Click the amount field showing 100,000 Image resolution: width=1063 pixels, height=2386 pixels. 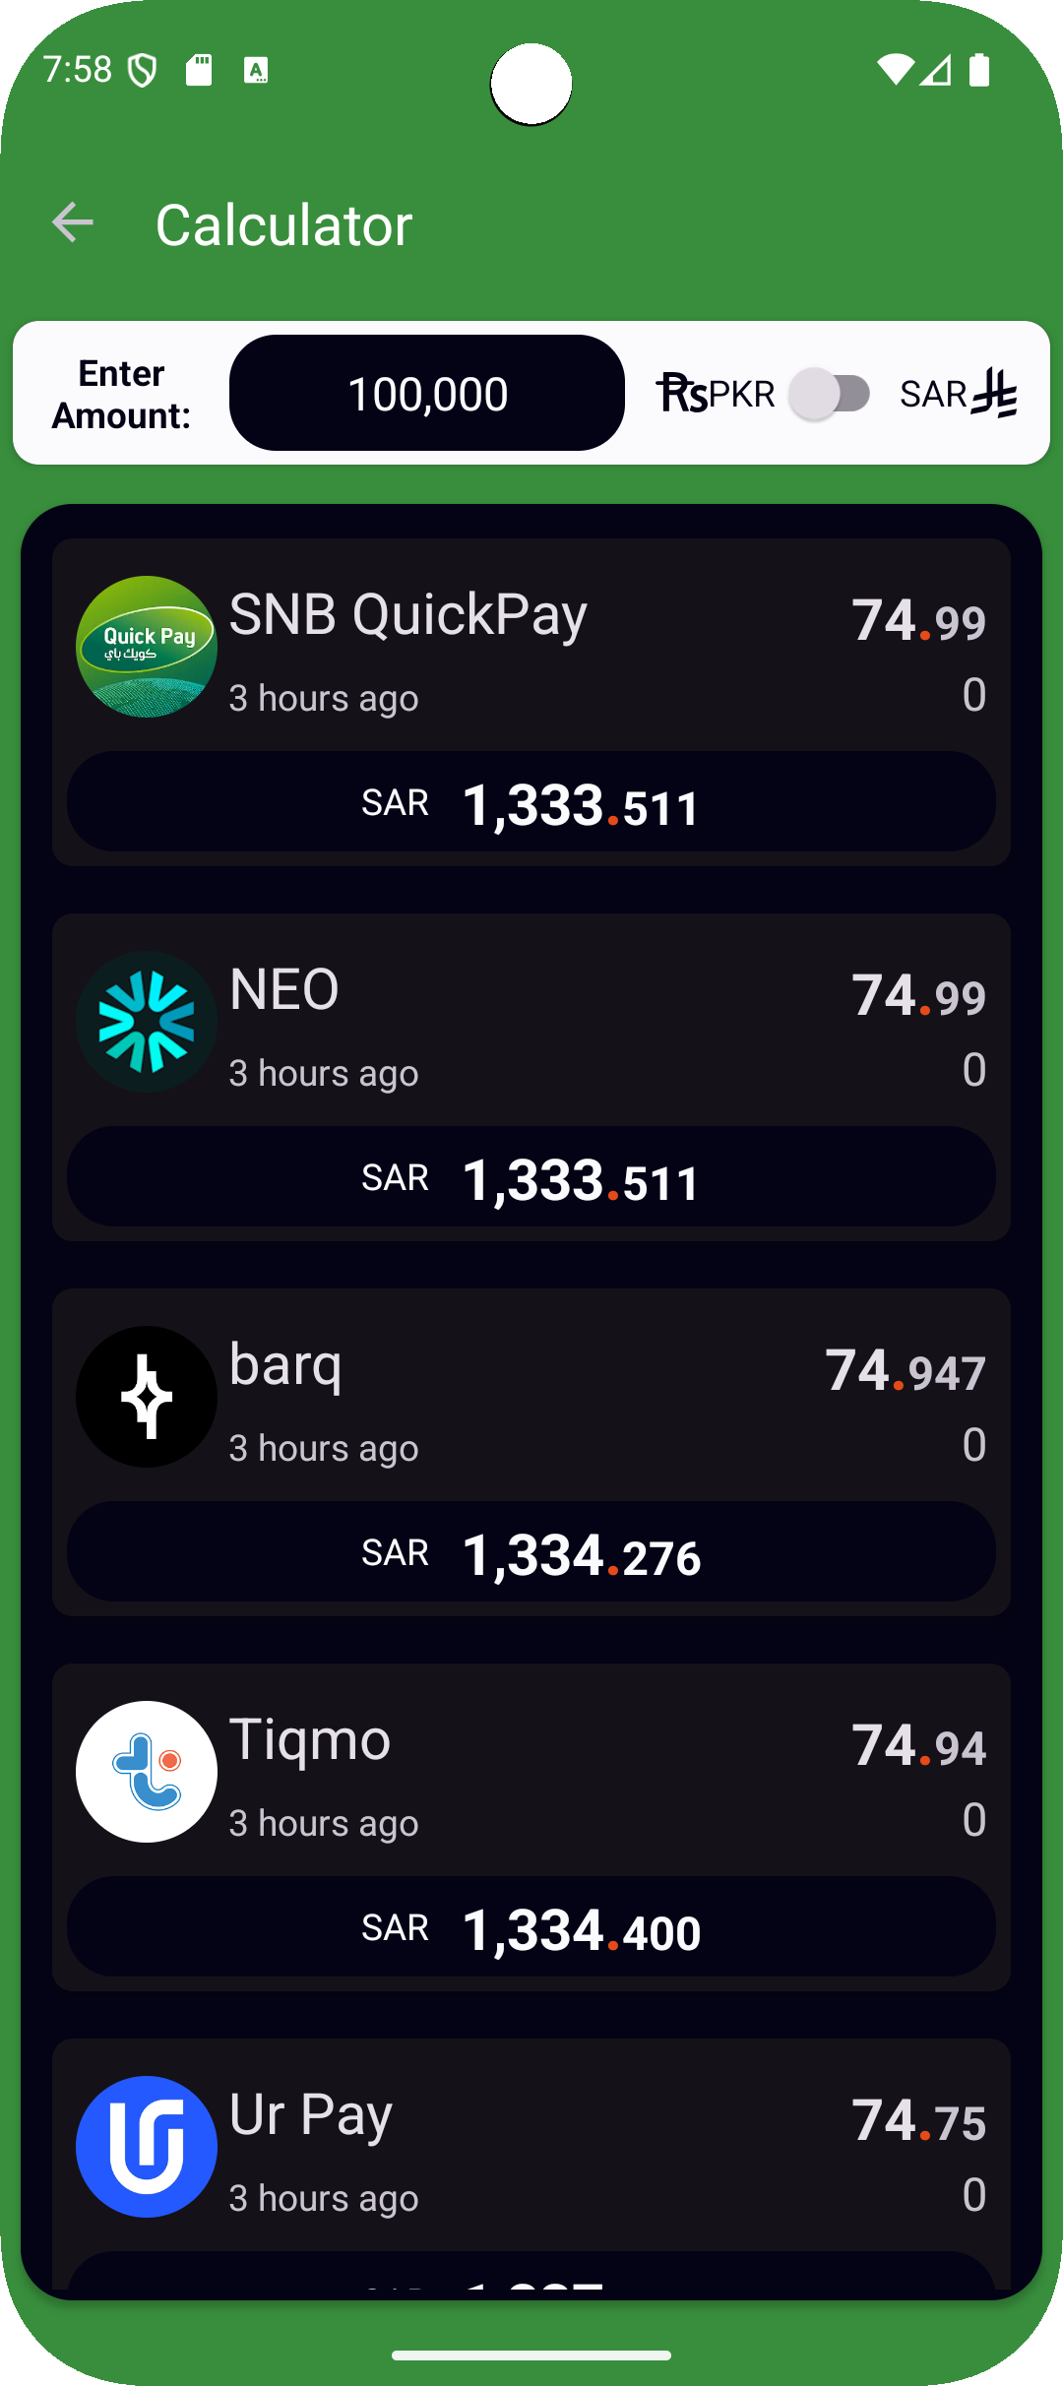point(427,394)
